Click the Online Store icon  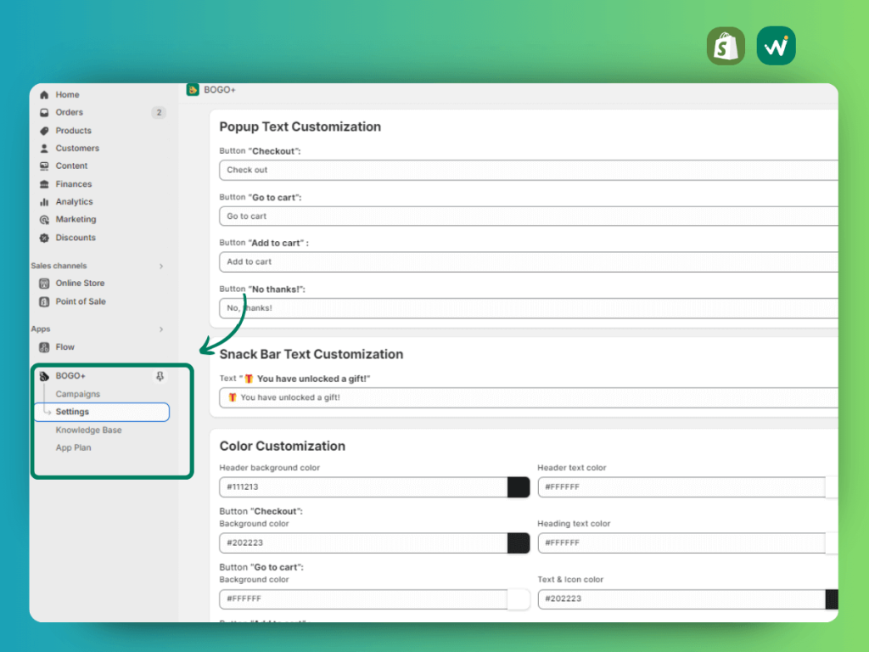44,284
